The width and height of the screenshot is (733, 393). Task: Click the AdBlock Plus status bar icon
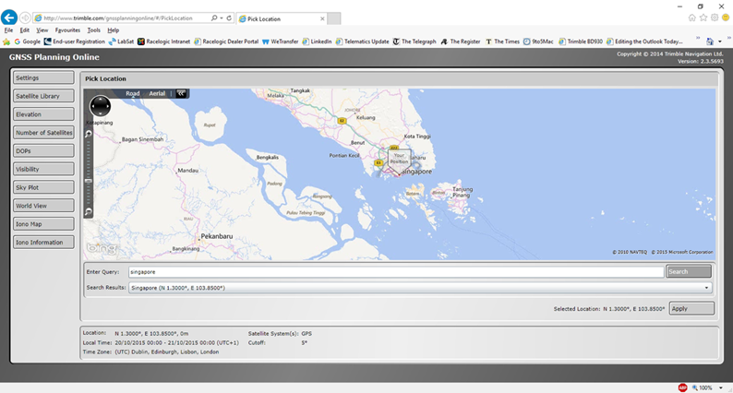click(x=682, y=387)
